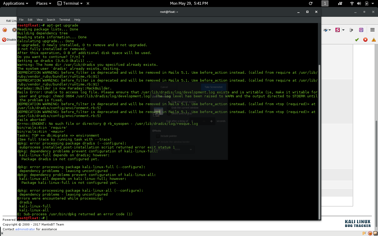378x236 pixels.
Task: Click the terminal vertical scrollbar
Action: 319,142
